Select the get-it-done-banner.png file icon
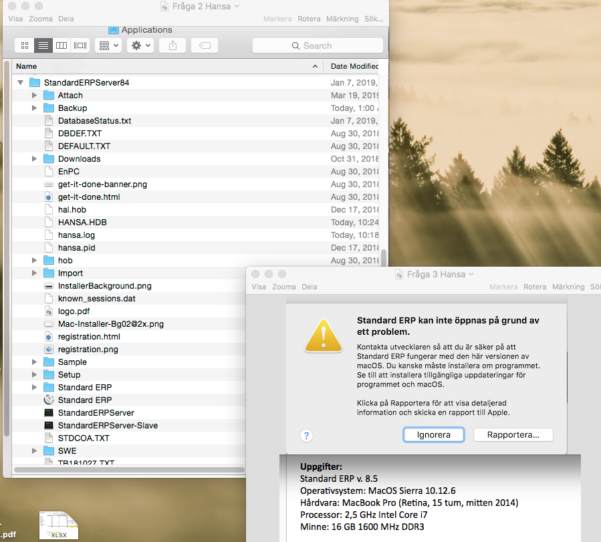The image size is (601, 542). (x=49, y=184)
